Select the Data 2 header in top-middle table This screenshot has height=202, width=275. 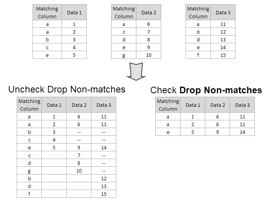click(149, 12)
